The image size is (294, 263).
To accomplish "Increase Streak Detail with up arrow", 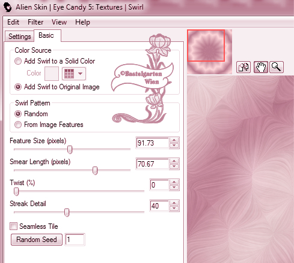I will [174, 203].
